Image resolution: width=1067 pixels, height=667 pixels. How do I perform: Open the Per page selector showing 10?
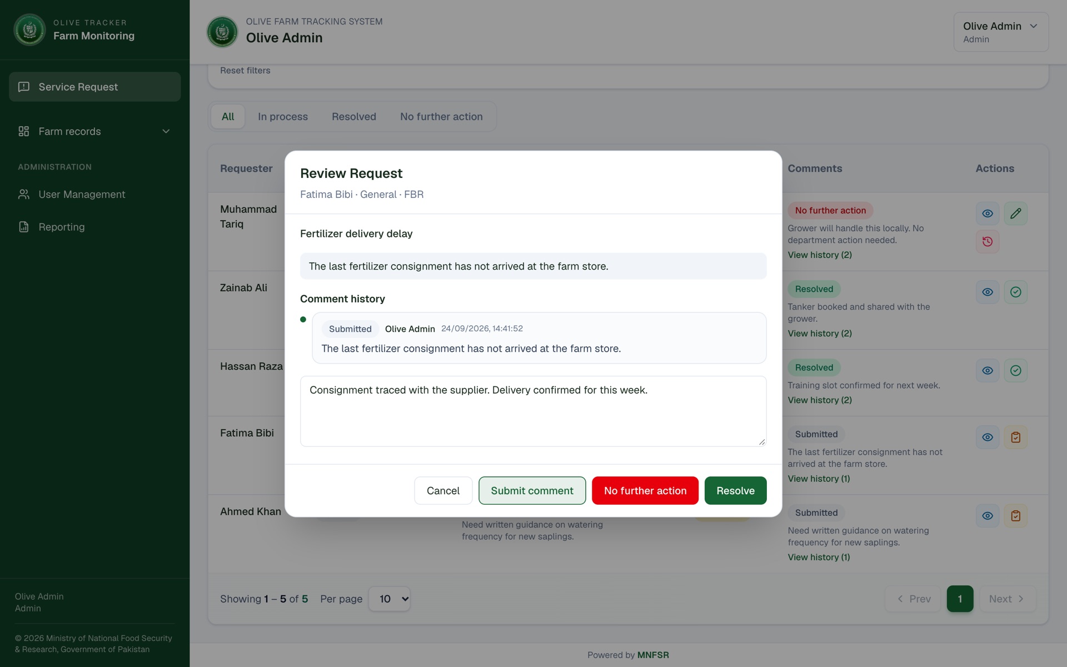coord(390,599)
